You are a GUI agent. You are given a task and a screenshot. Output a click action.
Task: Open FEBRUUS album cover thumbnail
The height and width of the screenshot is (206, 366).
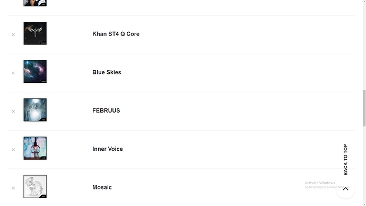tap(35, 110)
